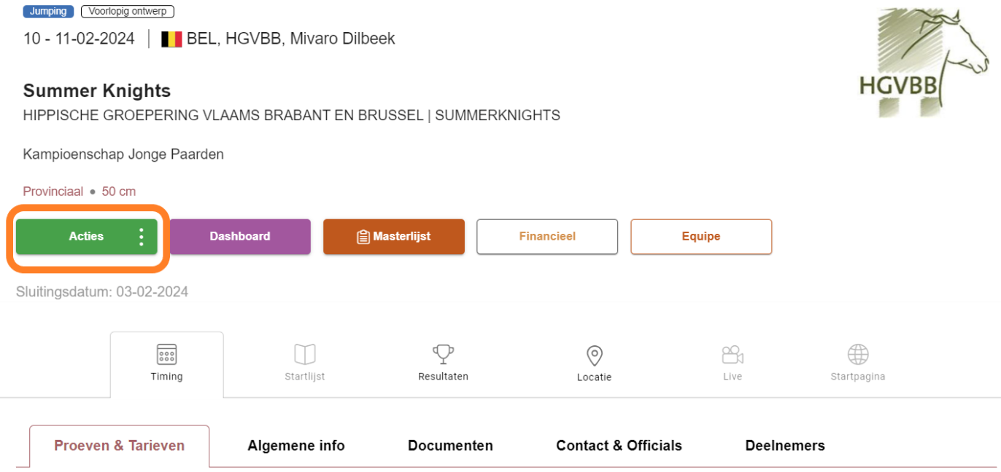Image resolution: width=1001 pixels, height=472 pixels.
Task: Select Contact & Officials tab
Action: (619, 446)
